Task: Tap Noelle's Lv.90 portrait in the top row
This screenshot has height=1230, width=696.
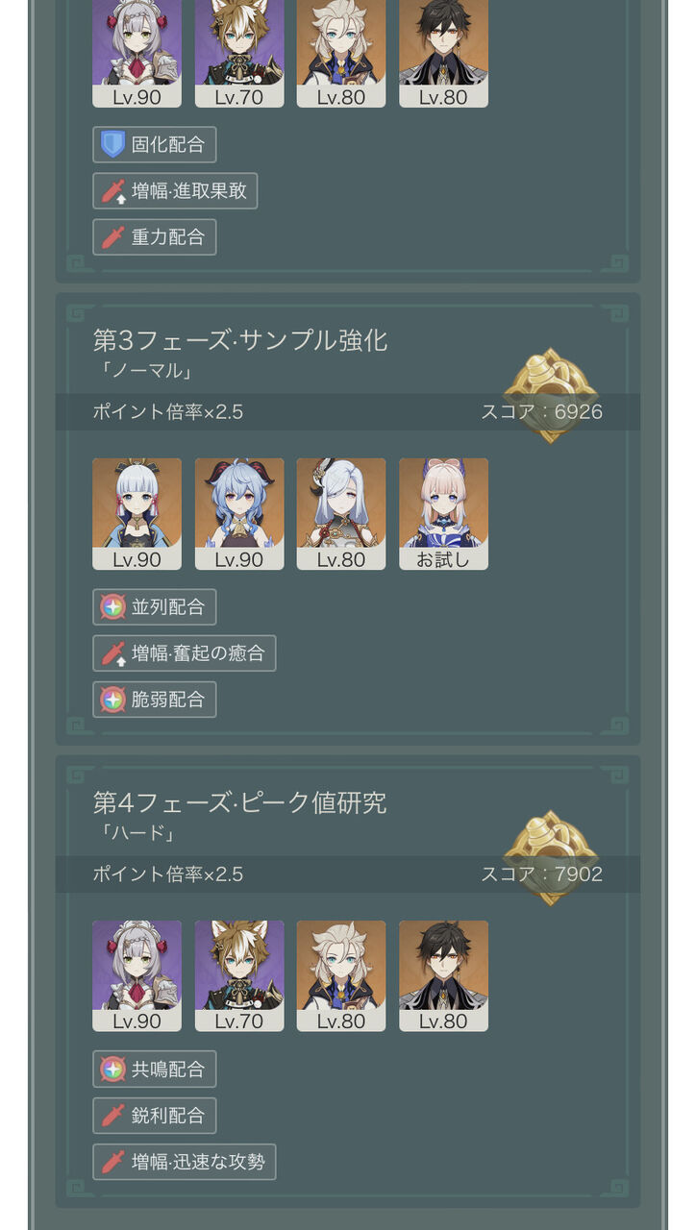Action: [x=137, y=53]
